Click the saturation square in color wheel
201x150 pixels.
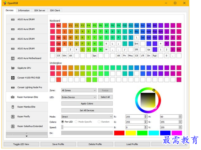(x=148, y=100)
